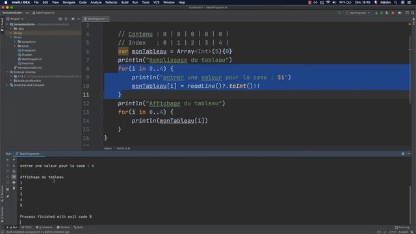Click the pin tab icon in Run panel
Screen dimensions: 416x234
click(x=8, y=196)
